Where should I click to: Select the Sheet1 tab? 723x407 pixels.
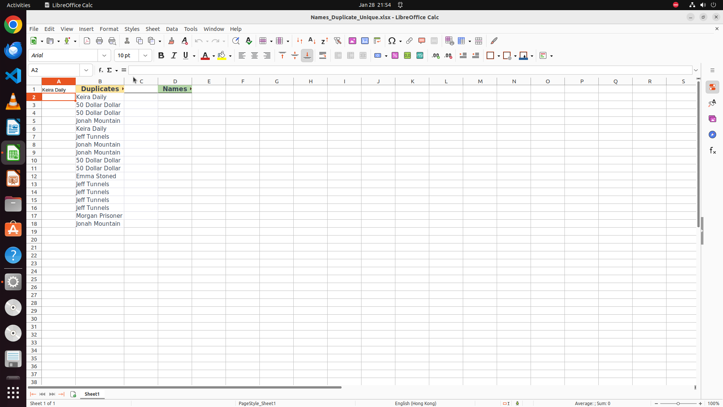pyautogui.click(x=92, y=394)
